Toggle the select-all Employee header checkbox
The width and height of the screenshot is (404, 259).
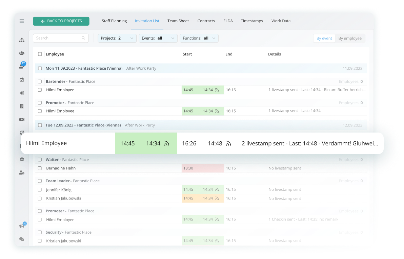40,54
